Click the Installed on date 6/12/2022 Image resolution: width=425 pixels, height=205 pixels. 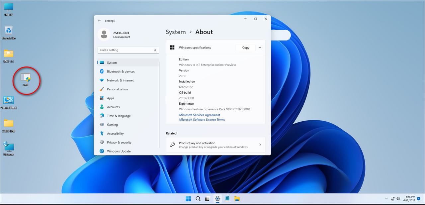pos(186,87)
